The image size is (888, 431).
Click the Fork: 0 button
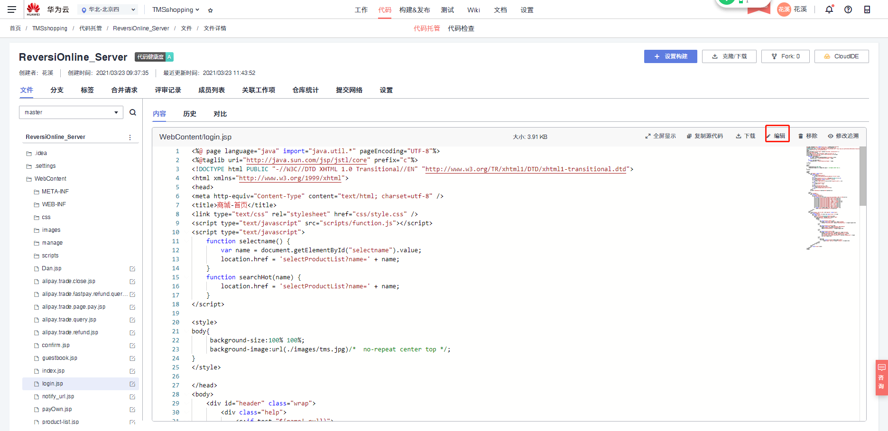[x=786, y=56]
